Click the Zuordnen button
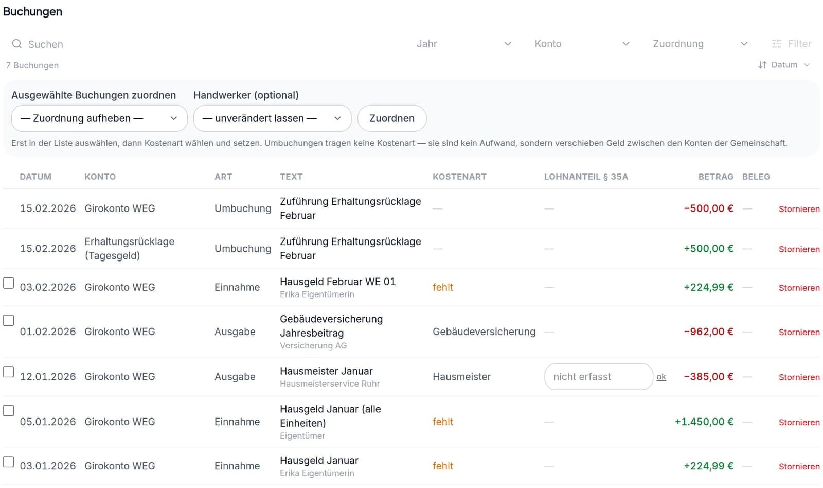Image resolution: width=823 pixels, height=488 pixels. tap(392, 118)
